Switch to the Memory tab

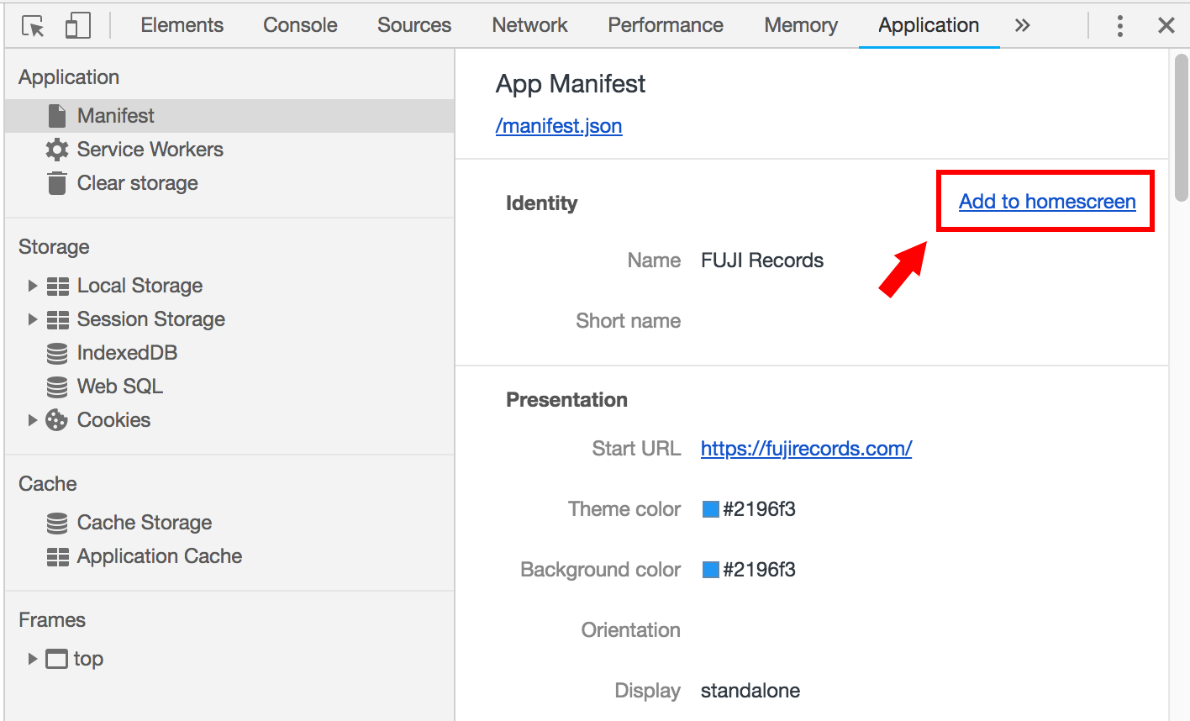tap(801, 25)
